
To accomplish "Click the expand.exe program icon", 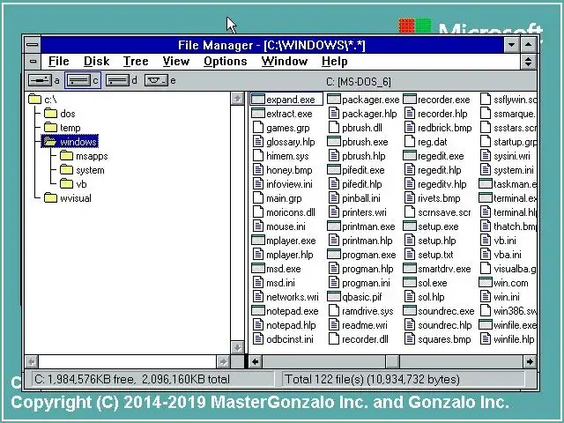I will (x=258, y=100).
